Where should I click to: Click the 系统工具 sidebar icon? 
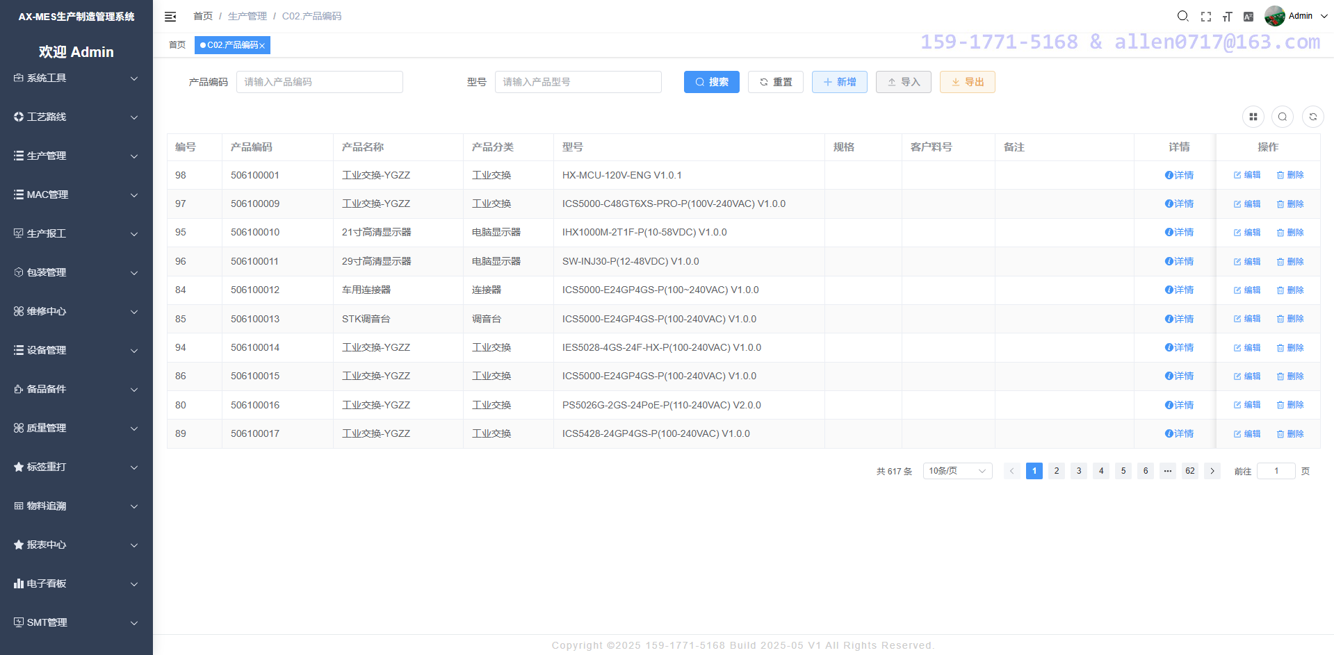pos(19,78)
